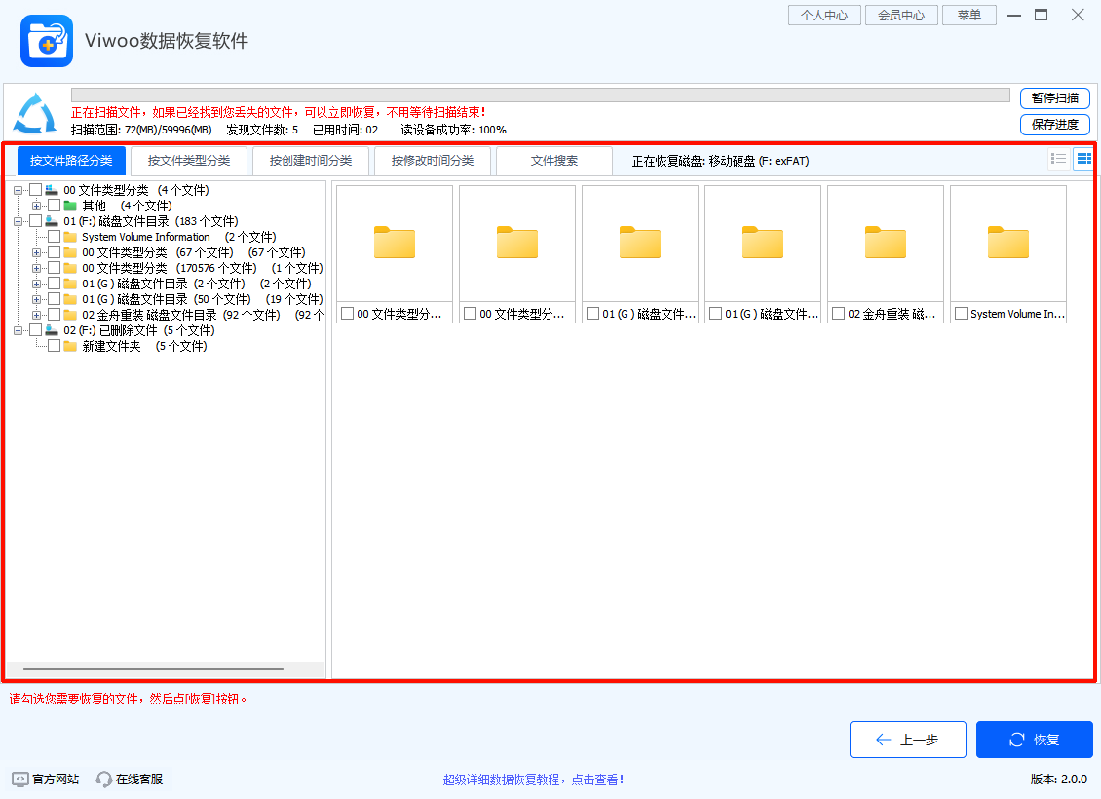Check the 新建文件夹 checkbox
Screen dimensions: 1101x799
(54, 345)
